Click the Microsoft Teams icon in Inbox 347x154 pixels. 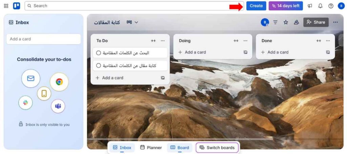58,106
